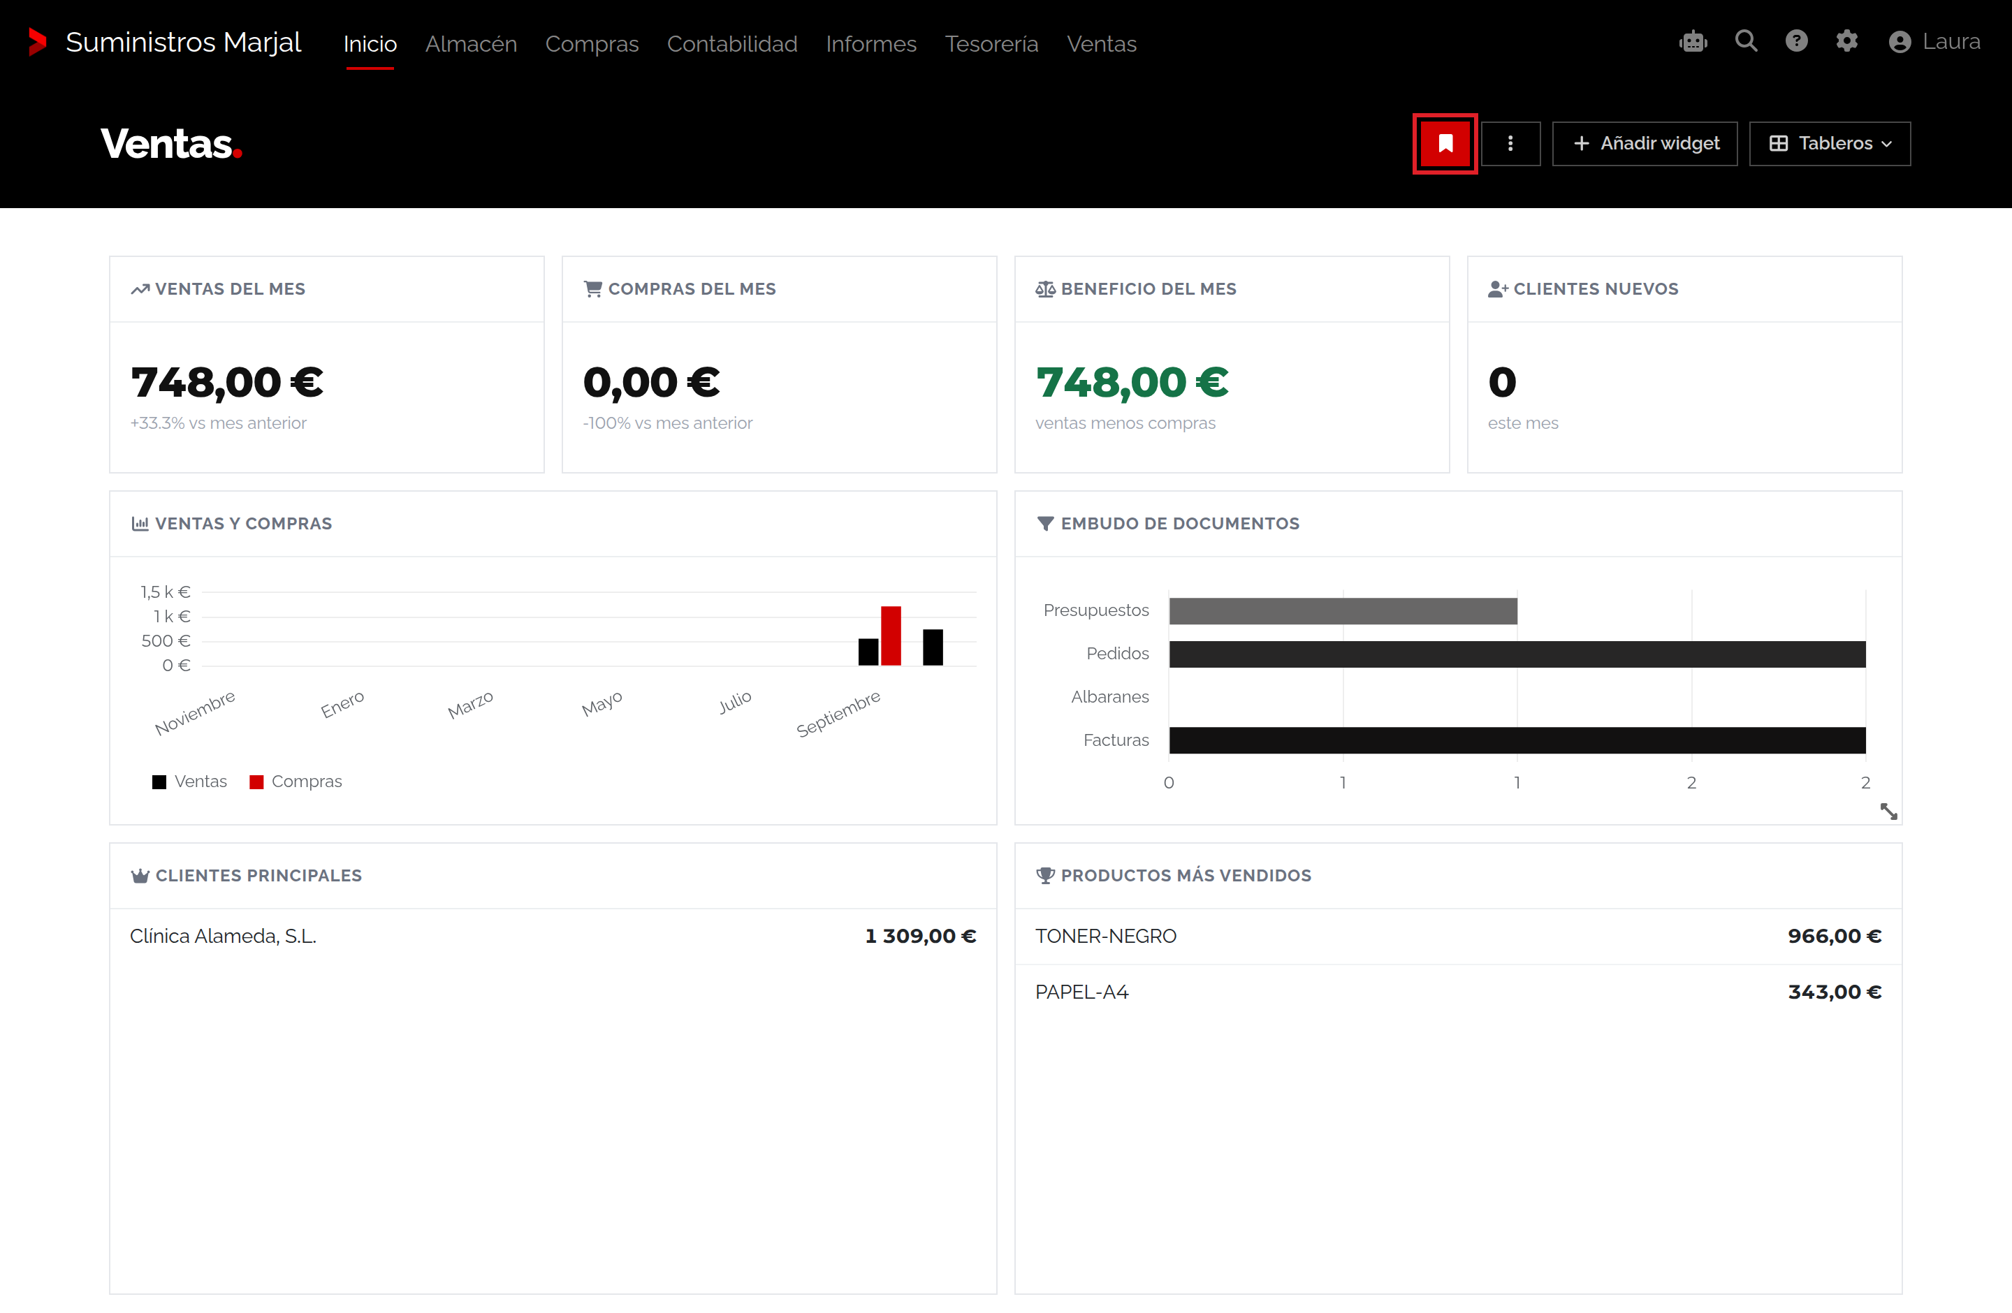Open the Tesorería menu
Image resolution: width=2012 pixels, height=1313 pixels.
pos(991,44)
